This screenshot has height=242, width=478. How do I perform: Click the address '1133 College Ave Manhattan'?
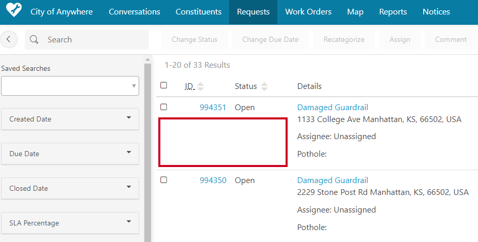pyautogui.click(x=379, y=119)
